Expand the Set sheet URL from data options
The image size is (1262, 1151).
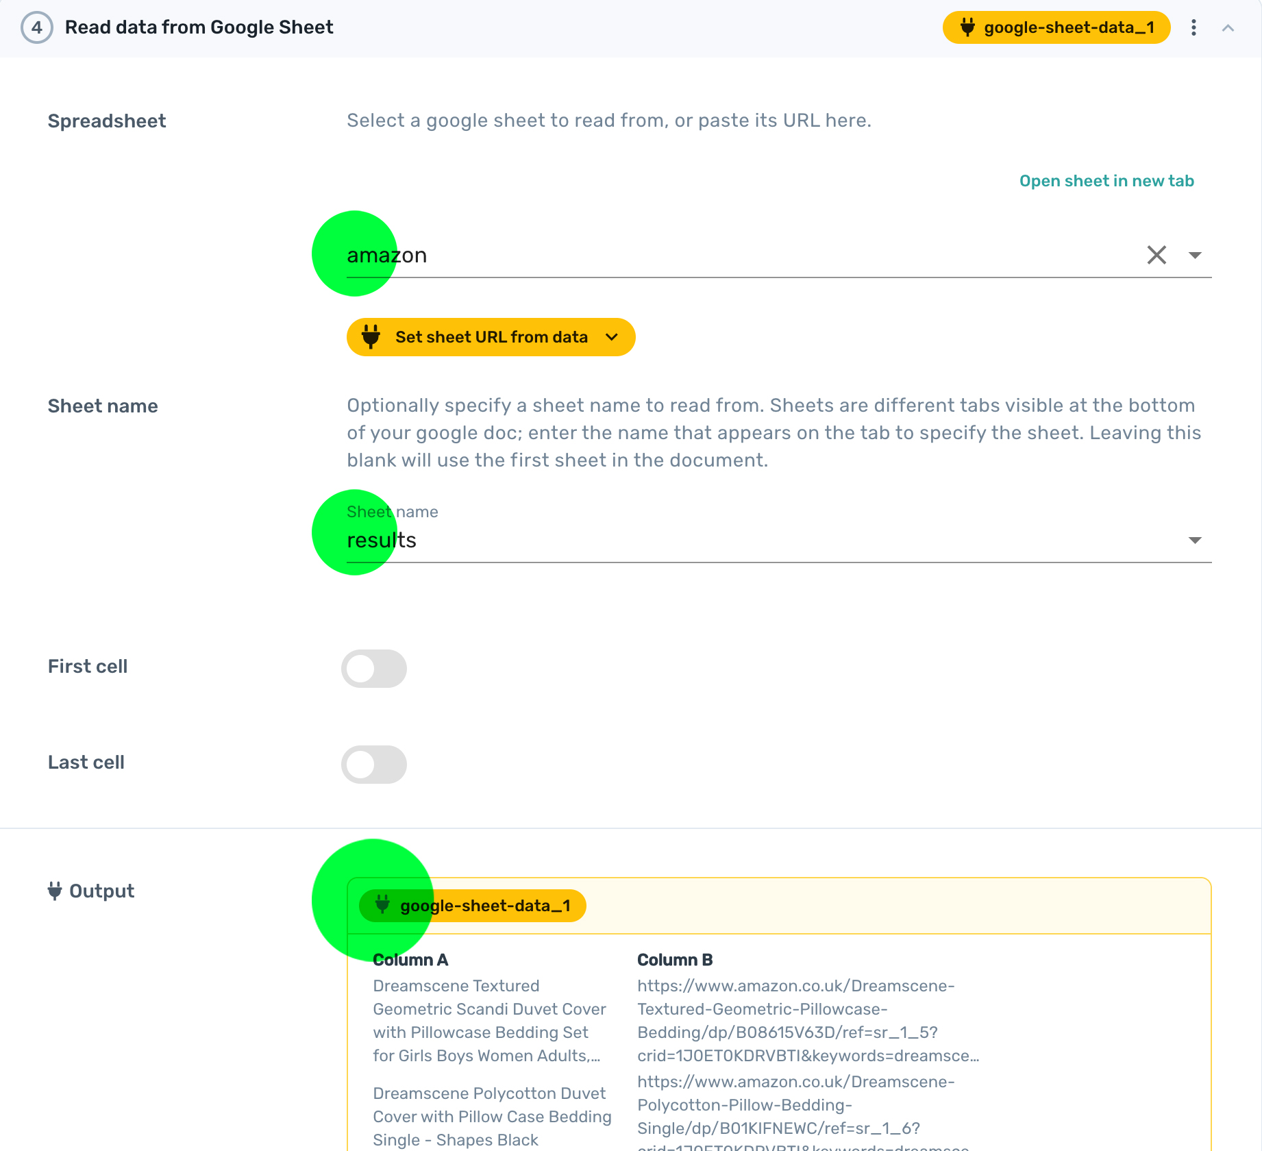pyautogui.click(x=612, y=336)
